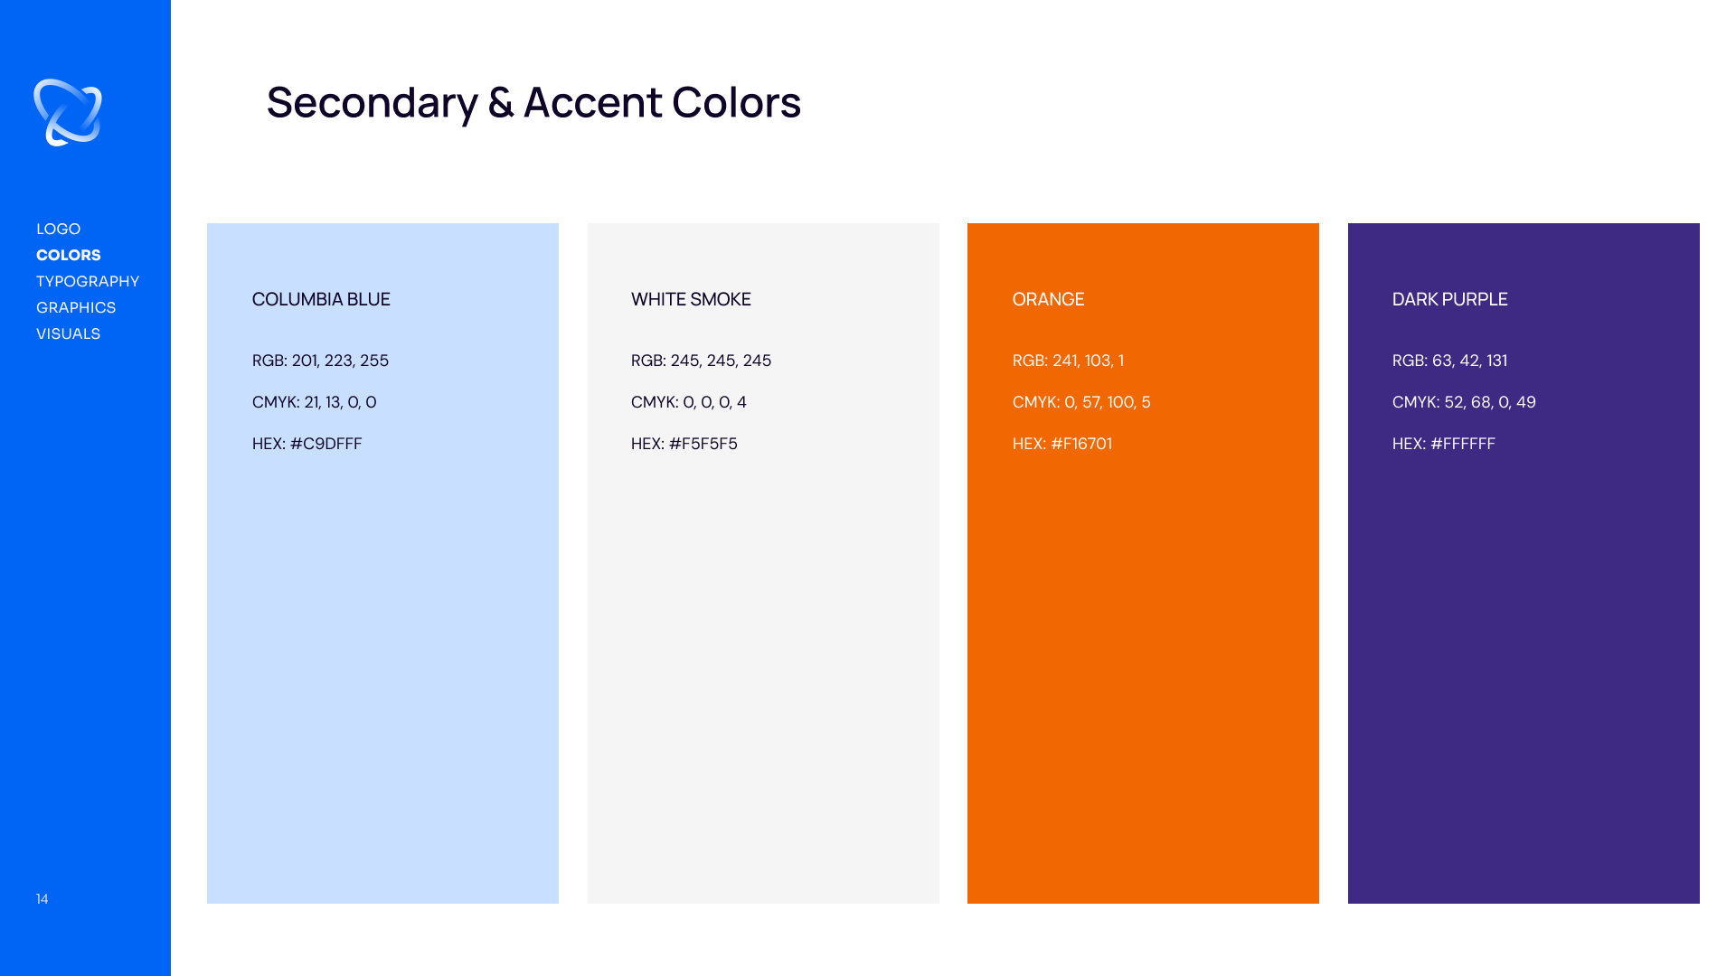Select RGB: 63, 42, 131 text
The width and height of the screenshot is (1736, 976).
click(x=1449, y=361)
